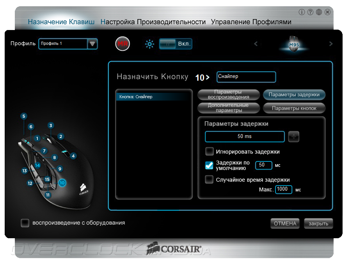Select mouse button number 9 marker
350x262 pixels.
pos(60,168)
